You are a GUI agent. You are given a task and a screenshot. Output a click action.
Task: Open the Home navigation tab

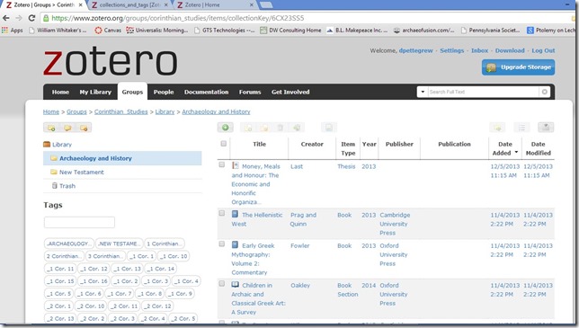60,92
